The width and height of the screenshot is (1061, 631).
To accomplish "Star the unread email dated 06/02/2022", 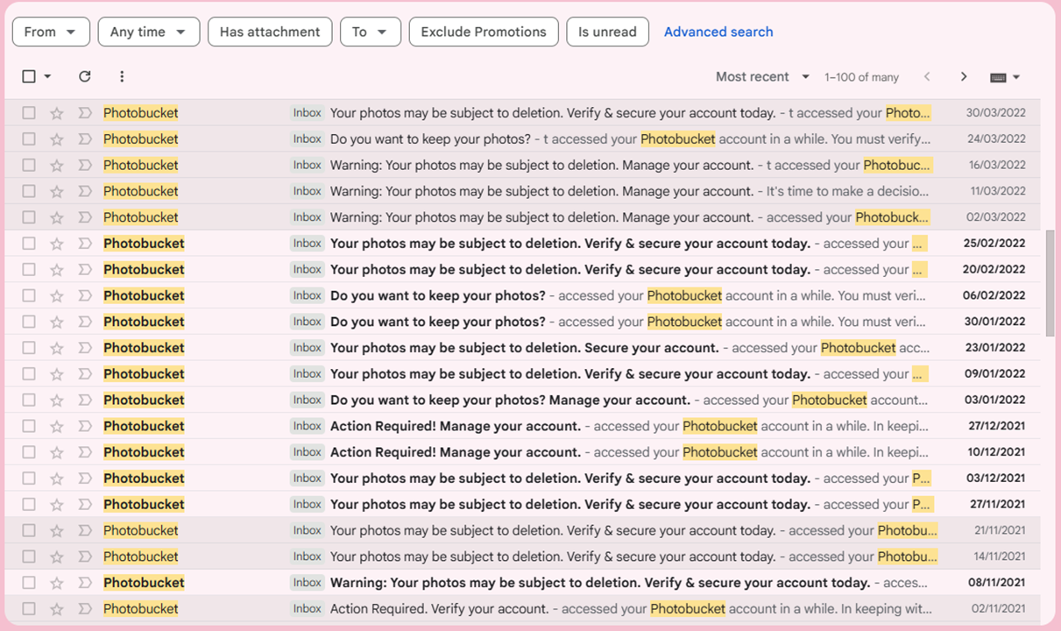I will 55,295.
